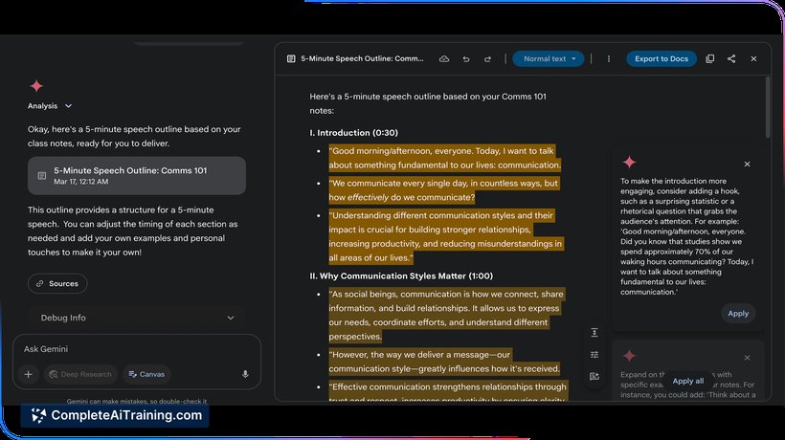Toggle the Canvas chip
This screenshot has width=785, height=440.
pos(146,374)
